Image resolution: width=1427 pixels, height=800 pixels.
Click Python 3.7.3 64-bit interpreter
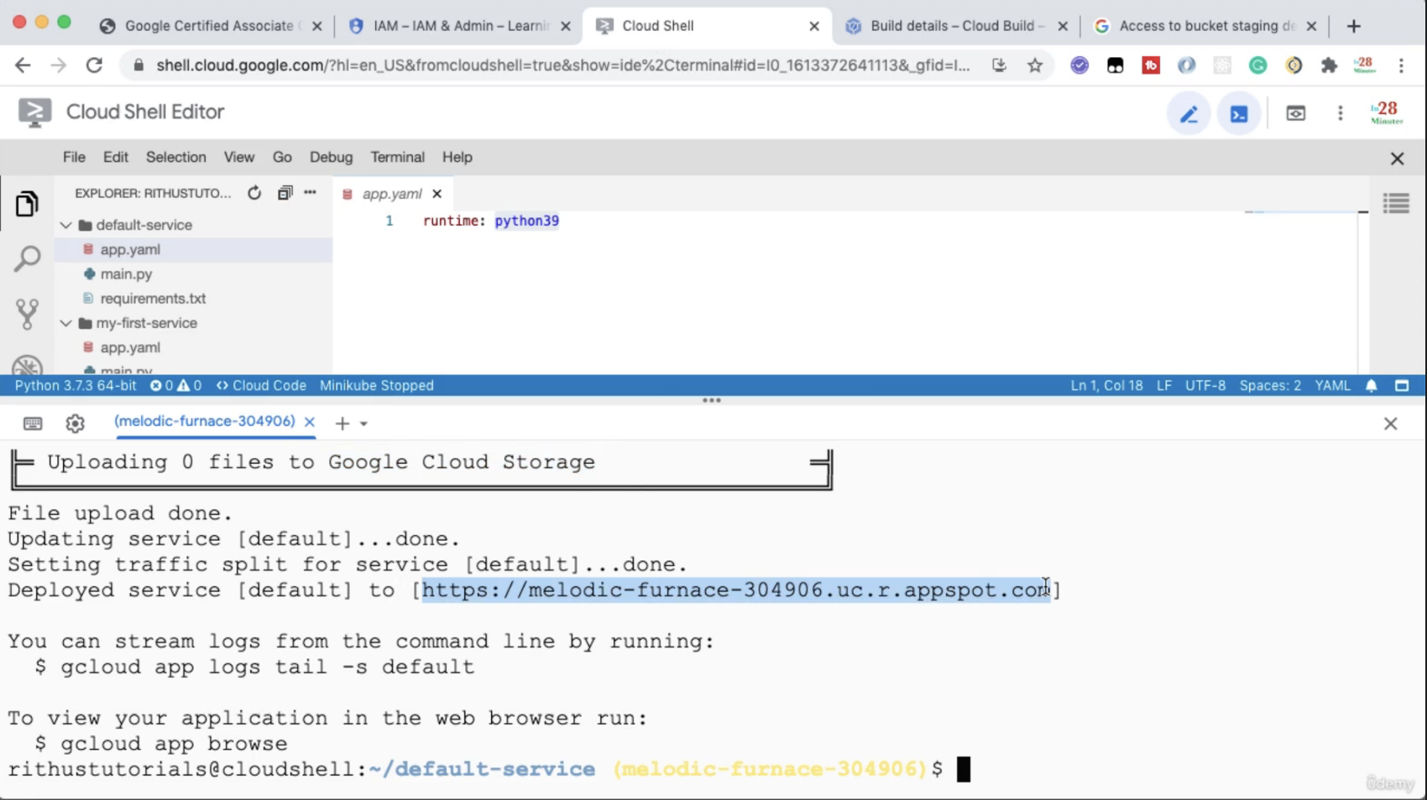coord(76,386)
